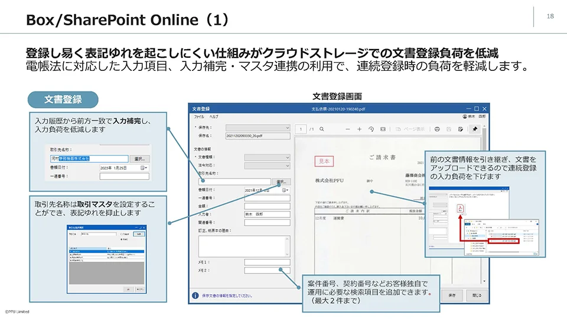This screenshot has height=319, width=567.
Task: Minimize the 文書登録 window
Action: tap(468, 109)
